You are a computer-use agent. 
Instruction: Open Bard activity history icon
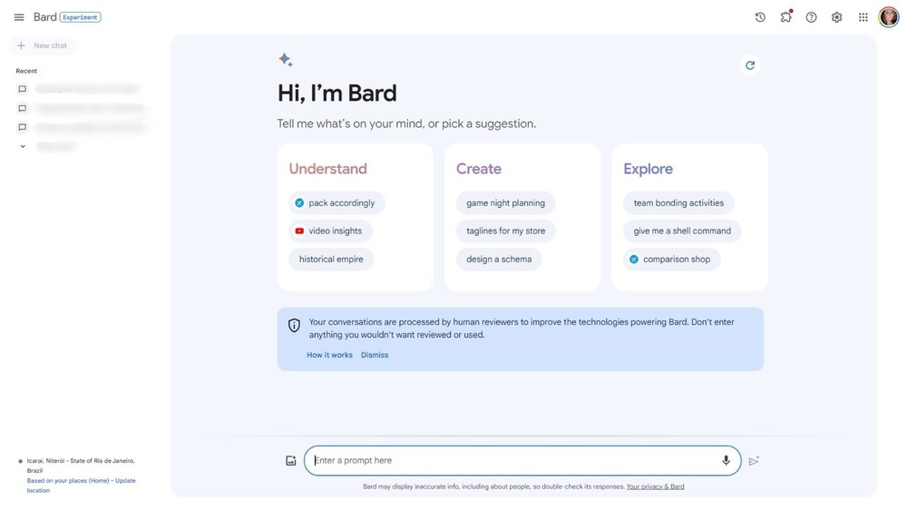point(760,17)
